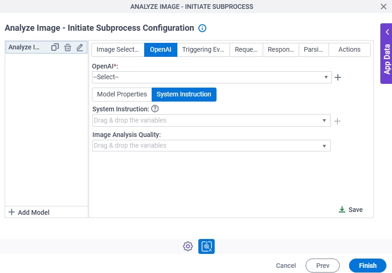The image size is (392, 273).
Task: Select the System Instruction sub-tab
Action: 184,94
